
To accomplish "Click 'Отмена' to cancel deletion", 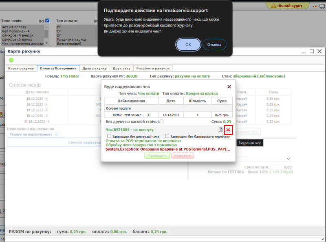I will 214,45.
